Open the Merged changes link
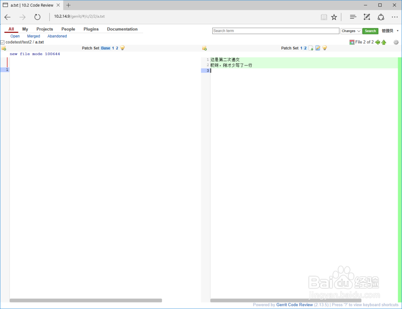The height and width of the screenshot is (309, 402). (x=34, y=36)
